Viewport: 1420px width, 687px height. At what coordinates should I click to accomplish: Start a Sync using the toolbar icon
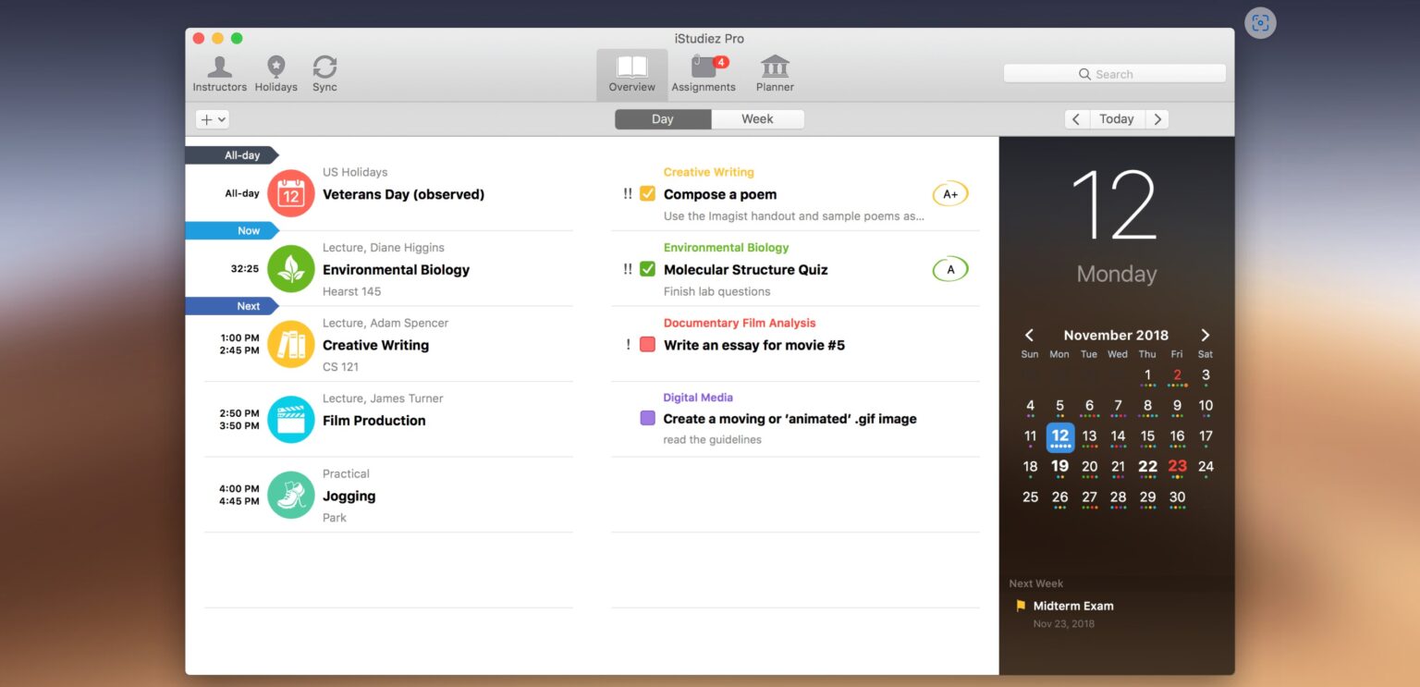click(324, 73)
